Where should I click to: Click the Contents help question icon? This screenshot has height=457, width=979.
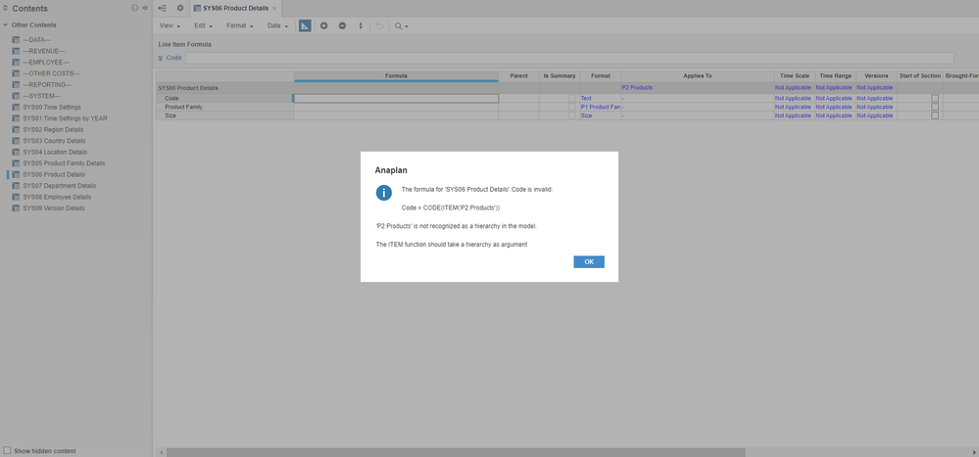click(x=134, y=8)
